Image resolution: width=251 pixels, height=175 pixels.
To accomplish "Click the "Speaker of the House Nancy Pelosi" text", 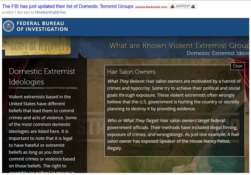I will coord(195,141).
